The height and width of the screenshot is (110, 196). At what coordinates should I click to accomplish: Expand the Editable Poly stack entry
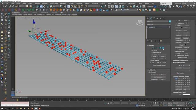click(148, 27)
